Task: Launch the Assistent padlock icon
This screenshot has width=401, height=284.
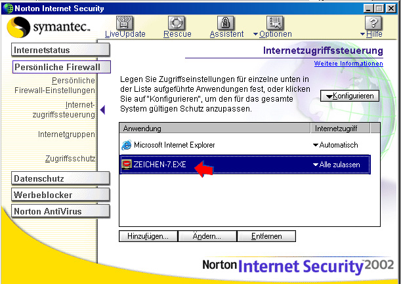Action: [226, 22]
